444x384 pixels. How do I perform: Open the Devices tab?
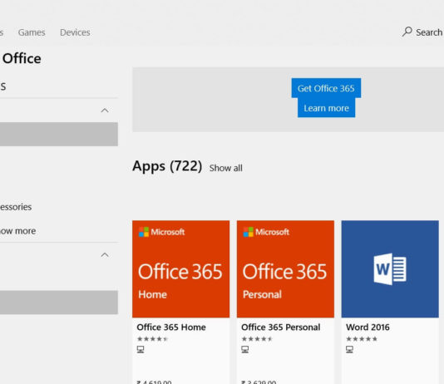click(x=75, y=32)
